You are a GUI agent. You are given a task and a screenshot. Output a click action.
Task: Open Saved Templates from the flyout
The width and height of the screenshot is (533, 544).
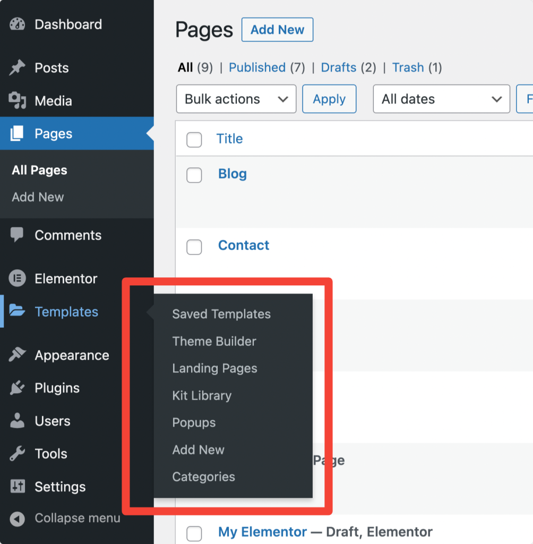click(x=221, y=314)
